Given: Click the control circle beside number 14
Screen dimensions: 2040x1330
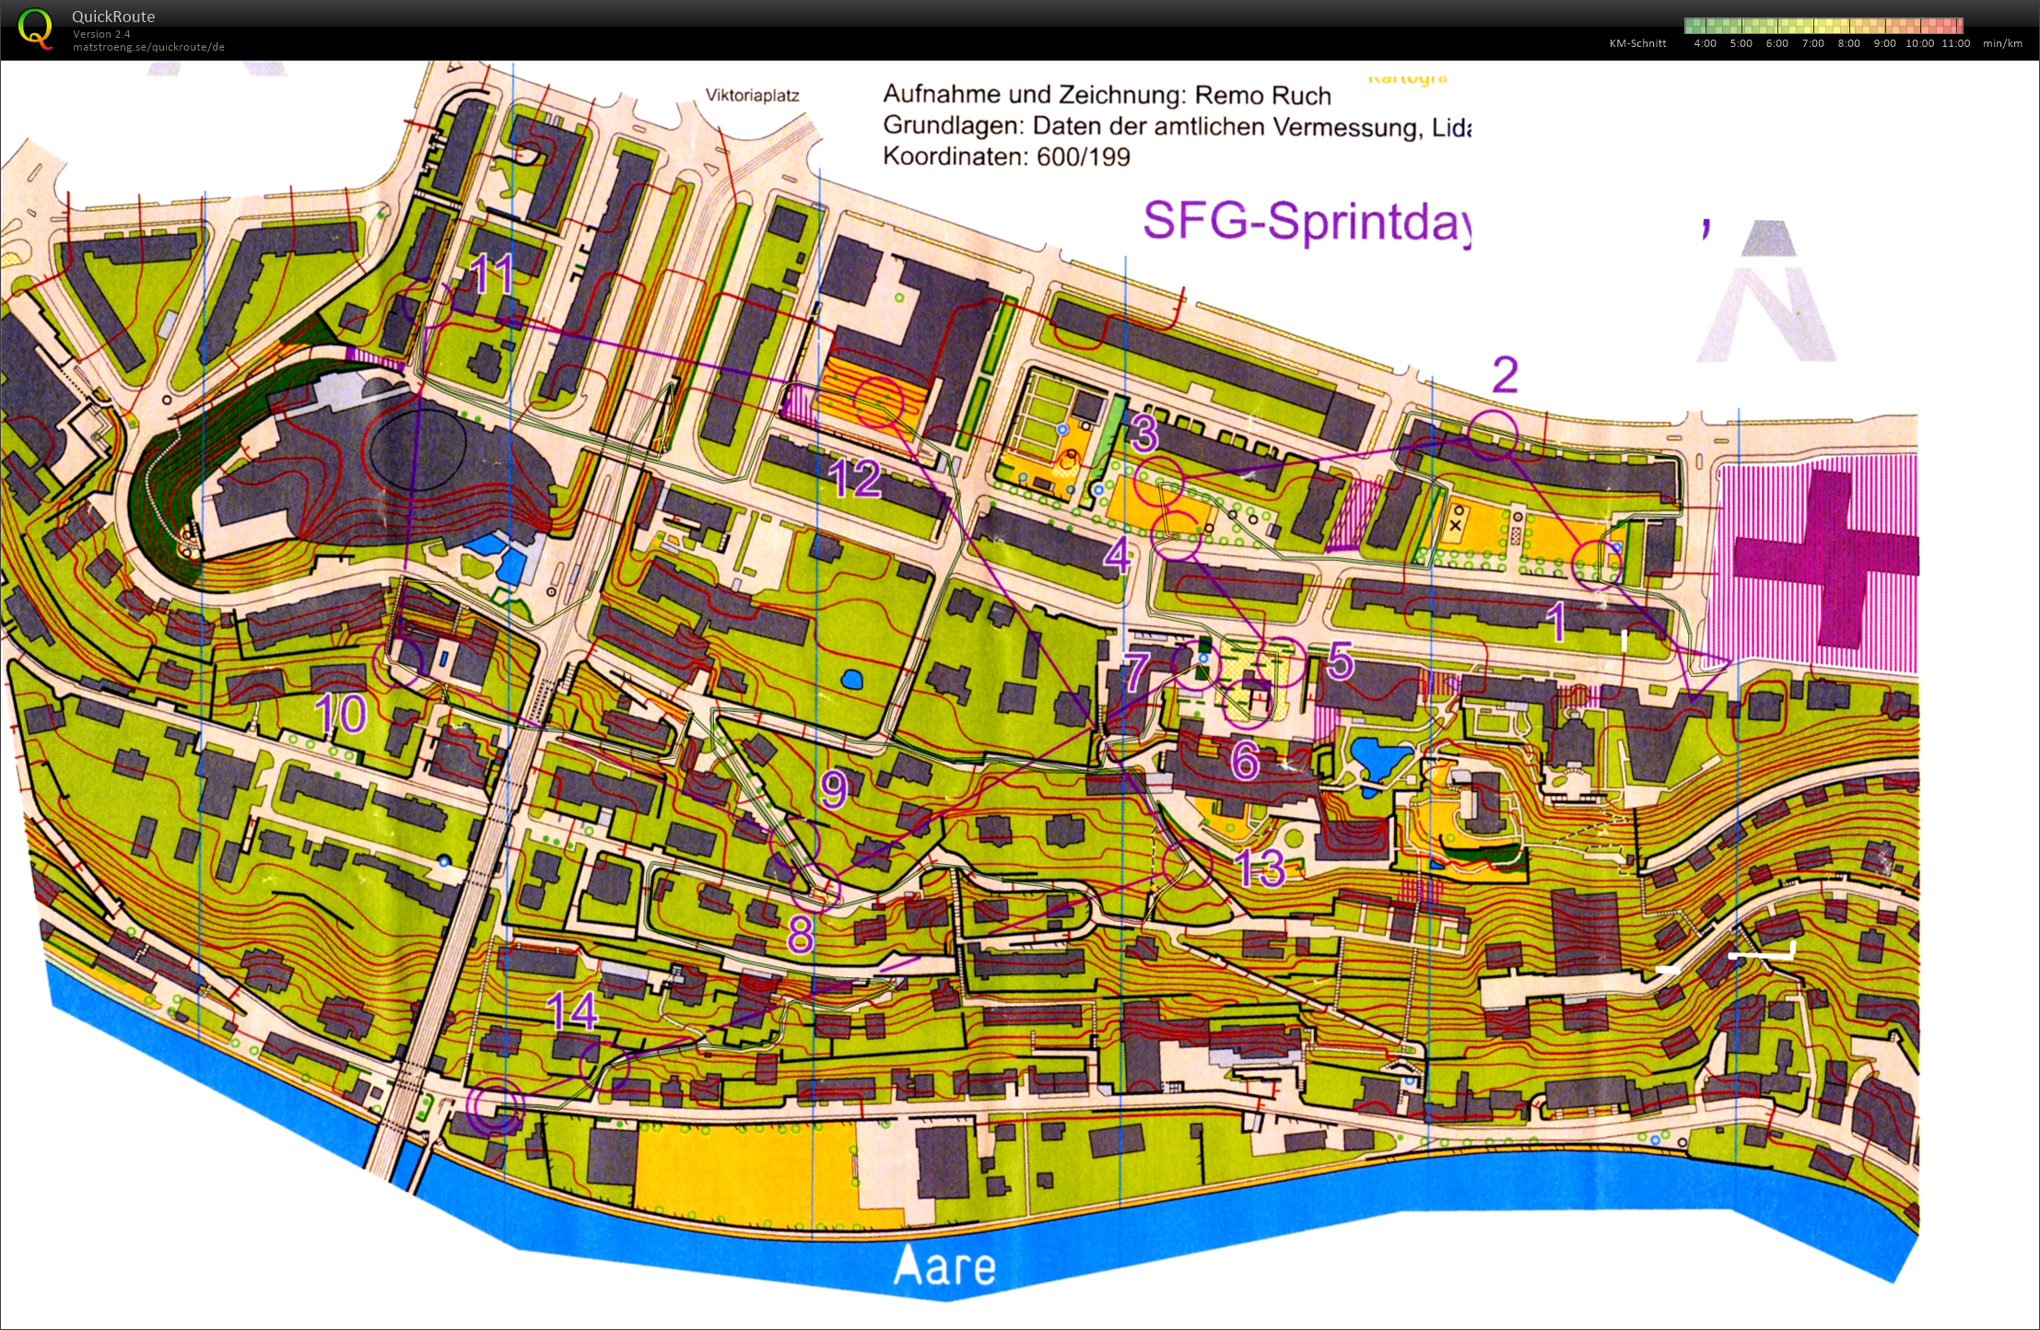Looking at the screenshot, I should (605, 1067).
